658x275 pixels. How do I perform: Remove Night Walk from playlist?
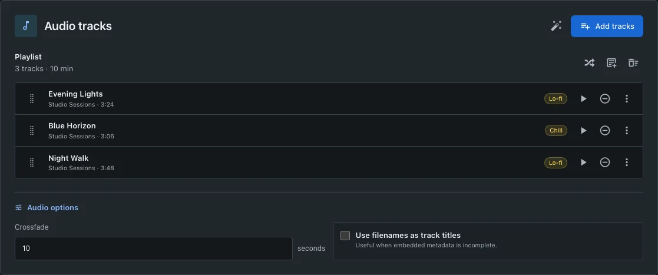pos(605,163)
